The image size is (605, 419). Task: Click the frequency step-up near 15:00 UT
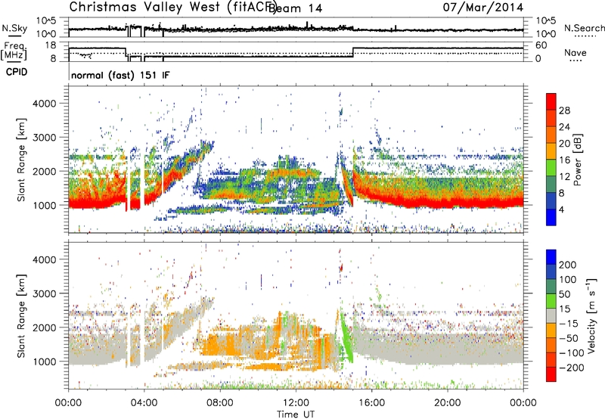tap(353, 52)
